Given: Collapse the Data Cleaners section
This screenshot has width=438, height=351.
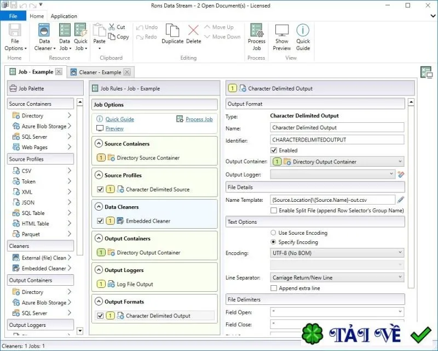Looking at the screenshot, I should coord(99,207).
